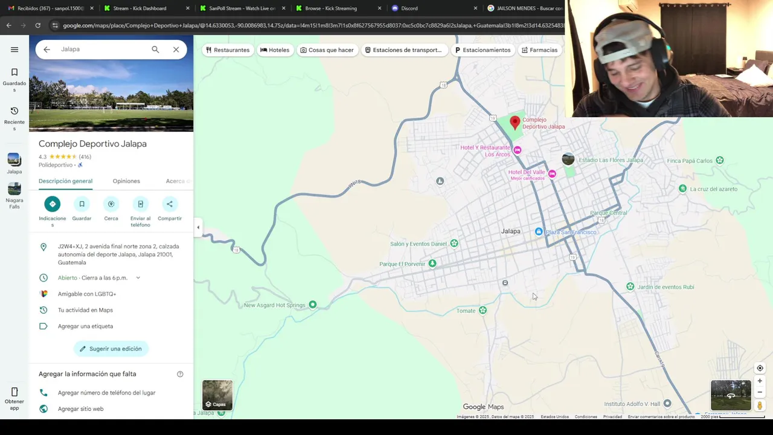Click into the Jalapa search field
The image size is (773, 435).
tap(101, 50)
